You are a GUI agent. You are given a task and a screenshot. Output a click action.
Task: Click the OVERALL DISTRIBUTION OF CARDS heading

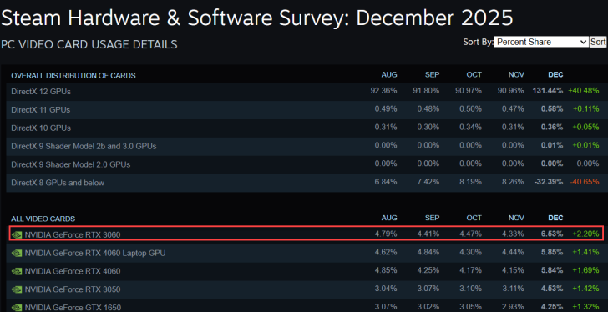[x=73, y=75]
